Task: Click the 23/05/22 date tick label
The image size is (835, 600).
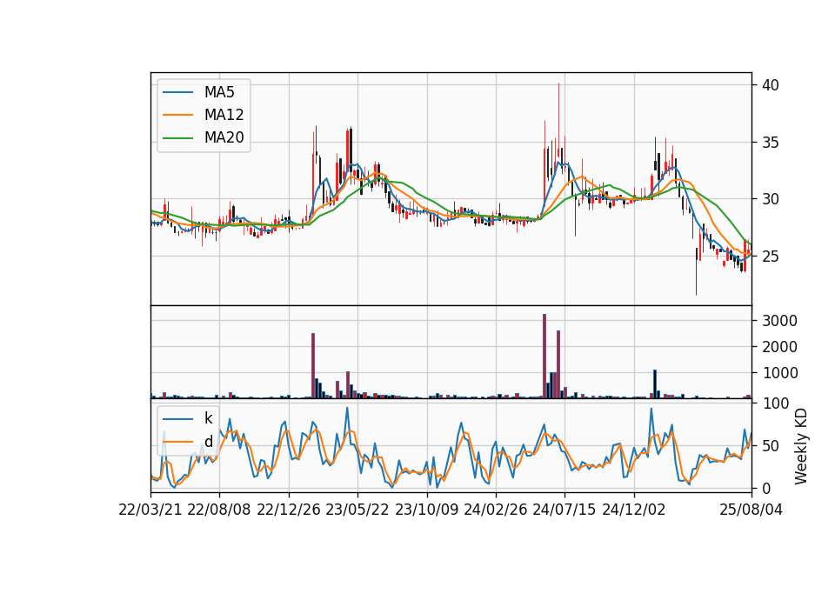Action: (x=357, y=510)
